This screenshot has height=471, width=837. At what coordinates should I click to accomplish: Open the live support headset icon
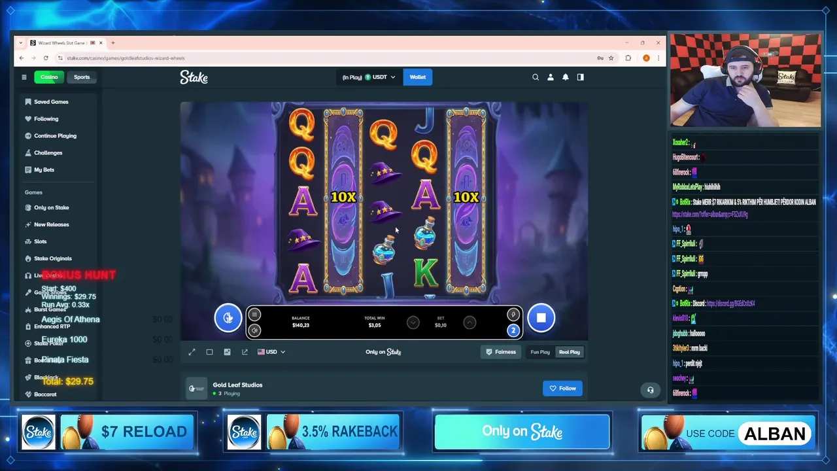click(x=650, y=390)
